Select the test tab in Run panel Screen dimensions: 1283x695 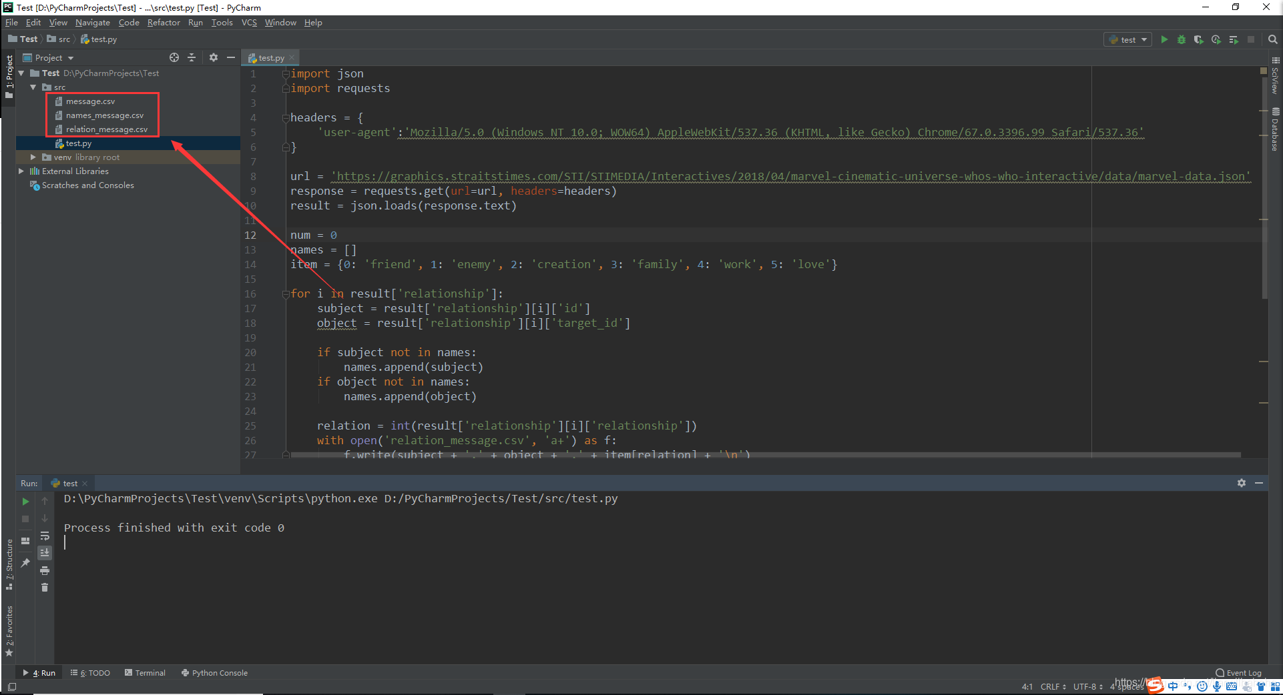click(69, 483)
